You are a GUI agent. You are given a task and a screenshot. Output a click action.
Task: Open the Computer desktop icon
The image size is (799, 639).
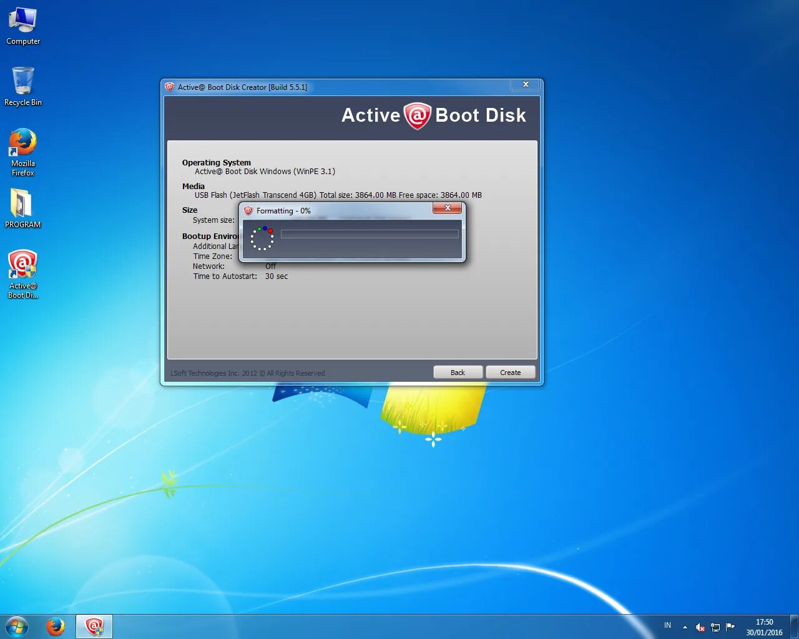23,26
